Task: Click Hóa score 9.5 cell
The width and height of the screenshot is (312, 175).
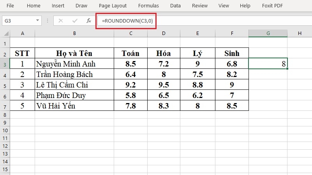Action: pyautogui.click(x=164, y=85)
